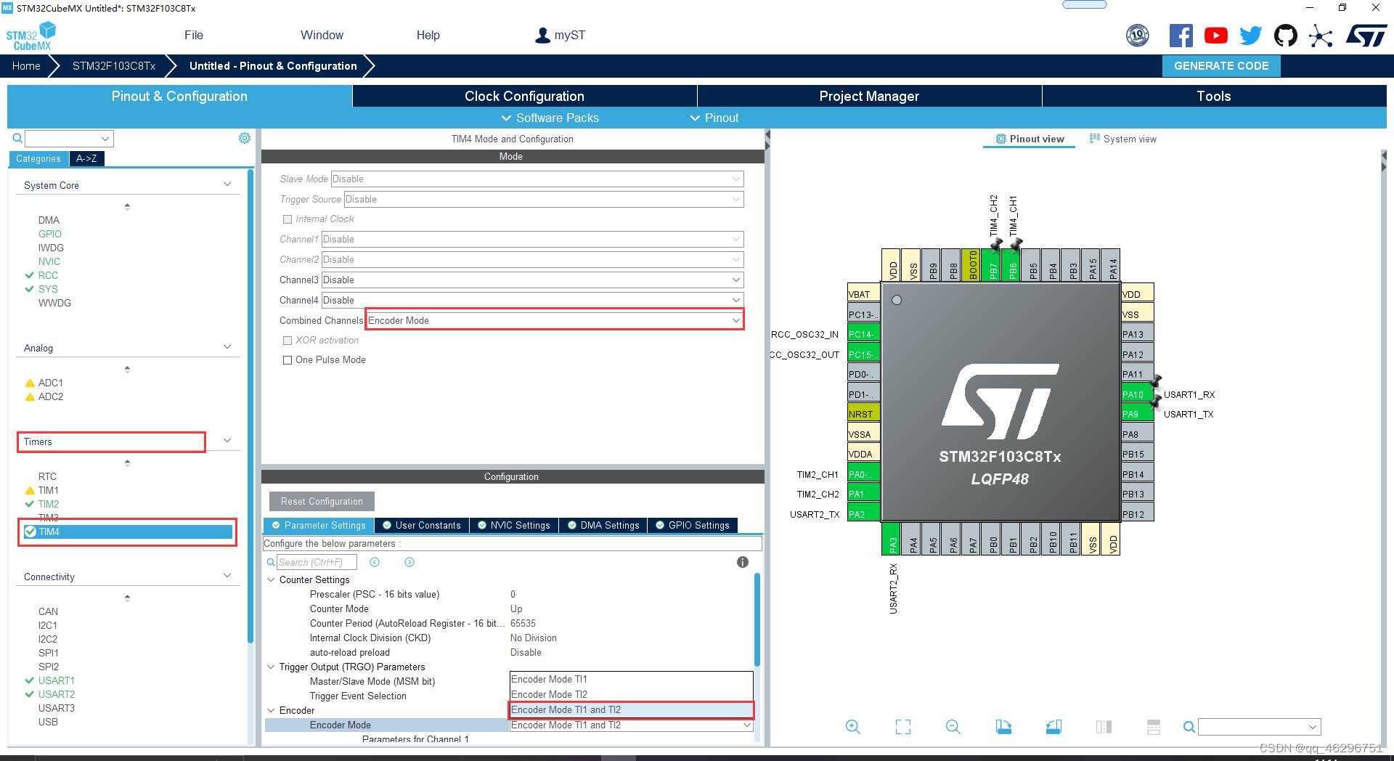Image resolution: width=1394 pixels, height=761 pixels.
Task: Open the GitHub icon
Action: click(x=1285, y=35)
